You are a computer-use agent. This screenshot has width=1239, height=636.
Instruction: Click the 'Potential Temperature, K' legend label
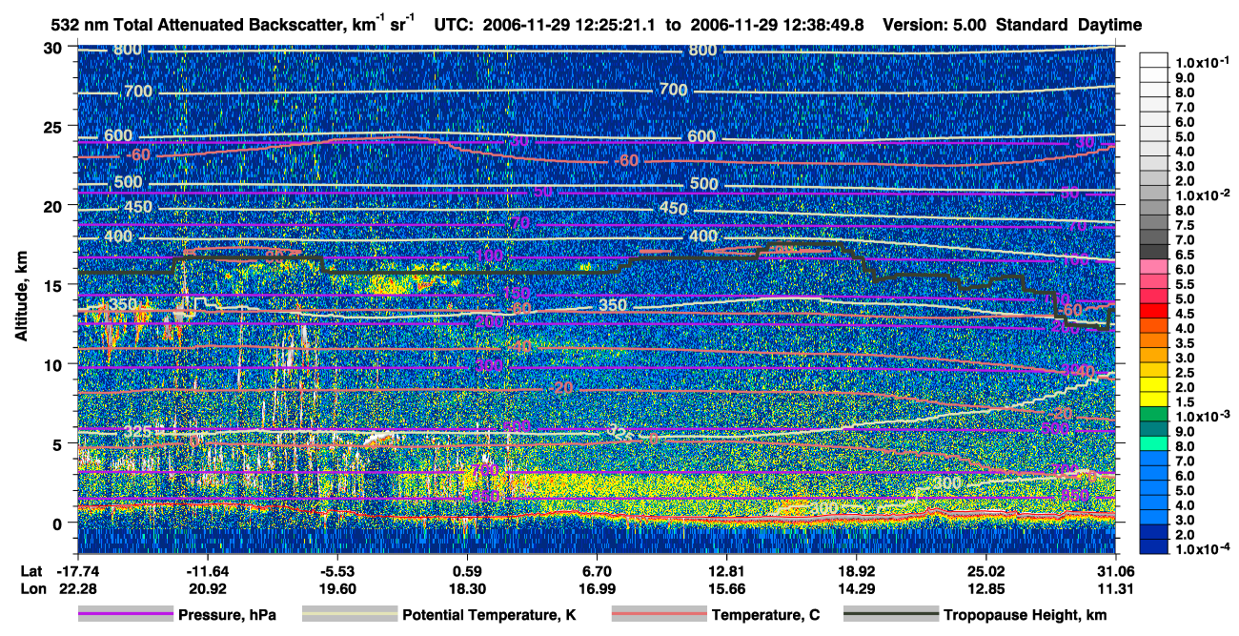coord(489,616)
